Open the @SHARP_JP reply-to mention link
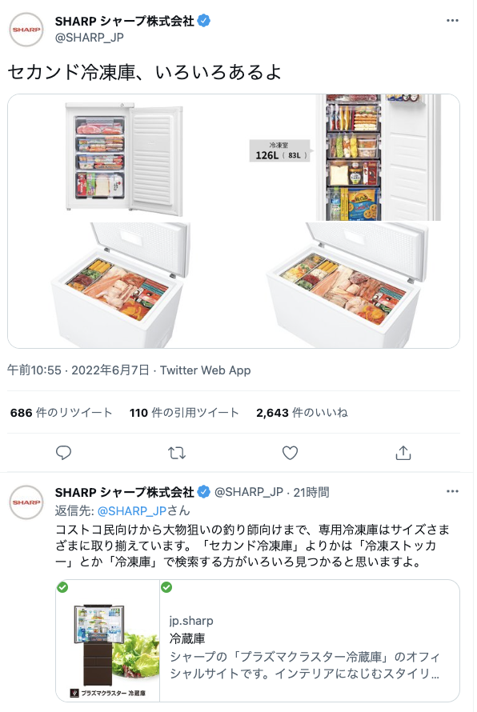This screenshot has height=712, width=477. [132, 511]
